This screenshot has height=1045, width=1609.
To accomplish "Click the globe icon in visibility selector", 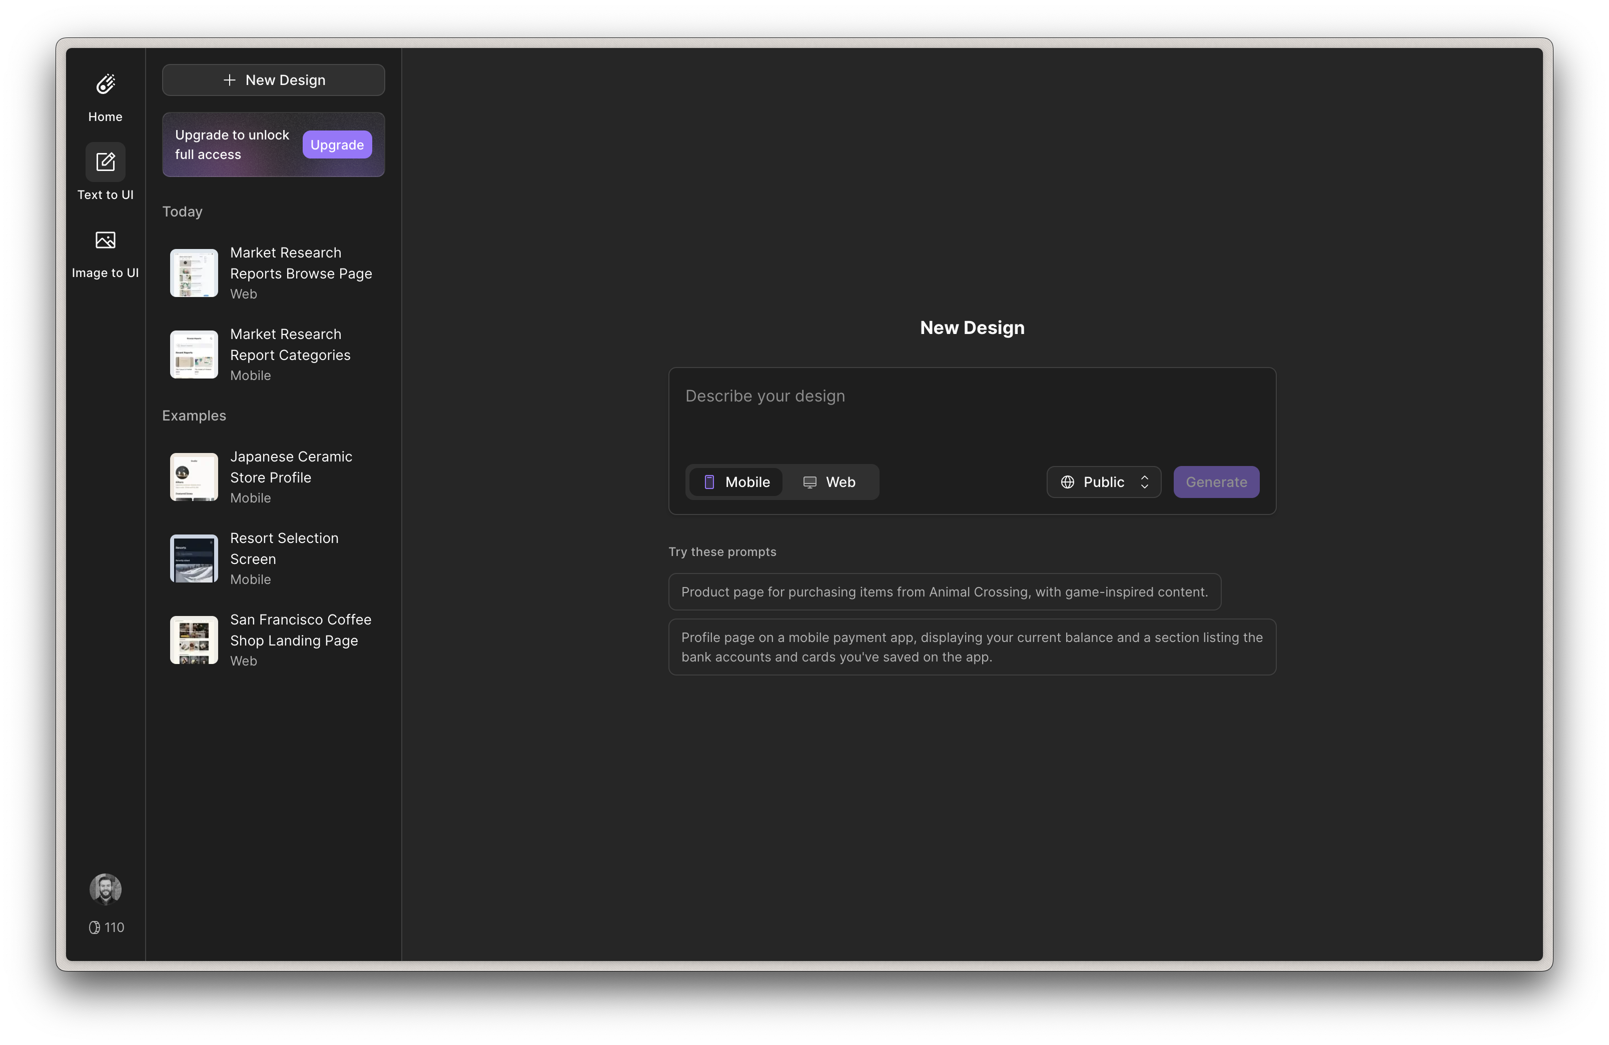I will [1068, 482].
